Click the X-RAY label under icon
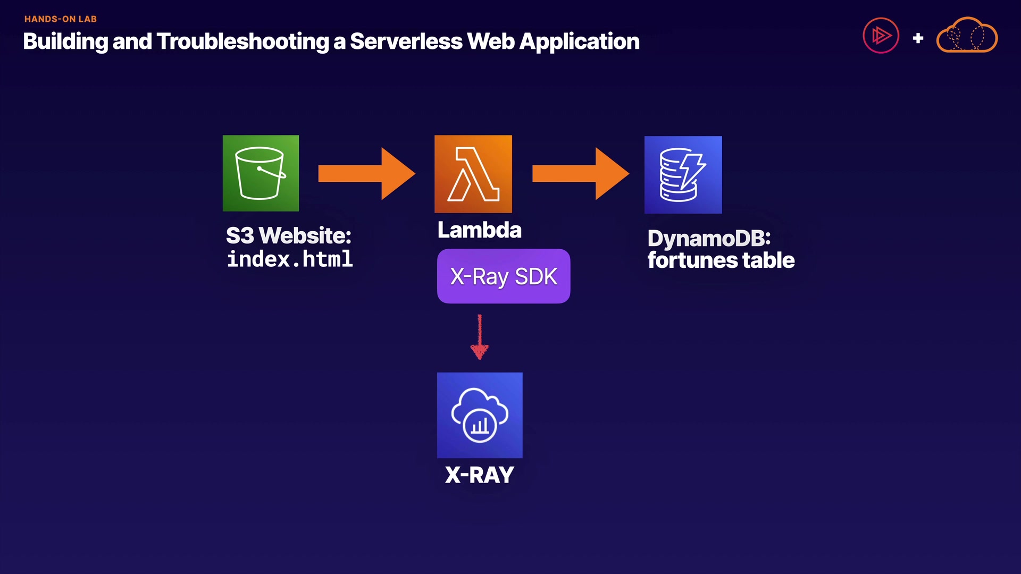The width and height of the screenshot is (1021, 574). click(479, 475)
